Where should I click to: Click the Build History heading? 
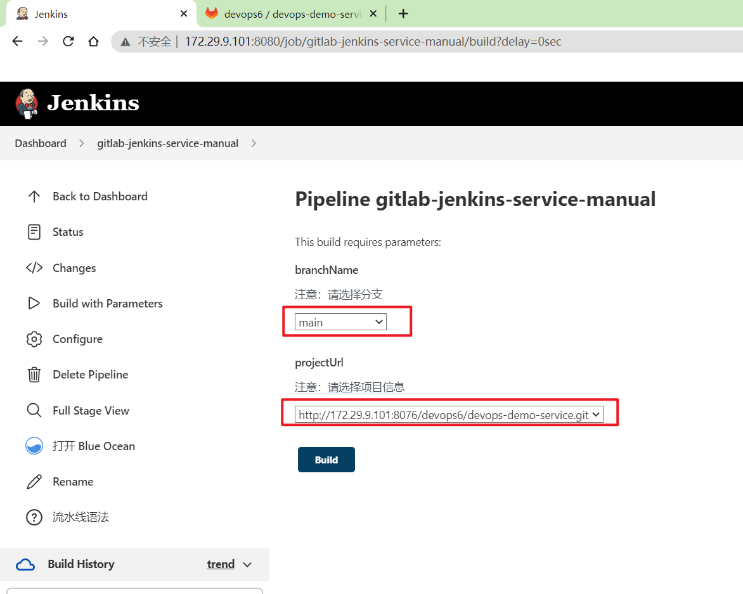coord(81,564)
